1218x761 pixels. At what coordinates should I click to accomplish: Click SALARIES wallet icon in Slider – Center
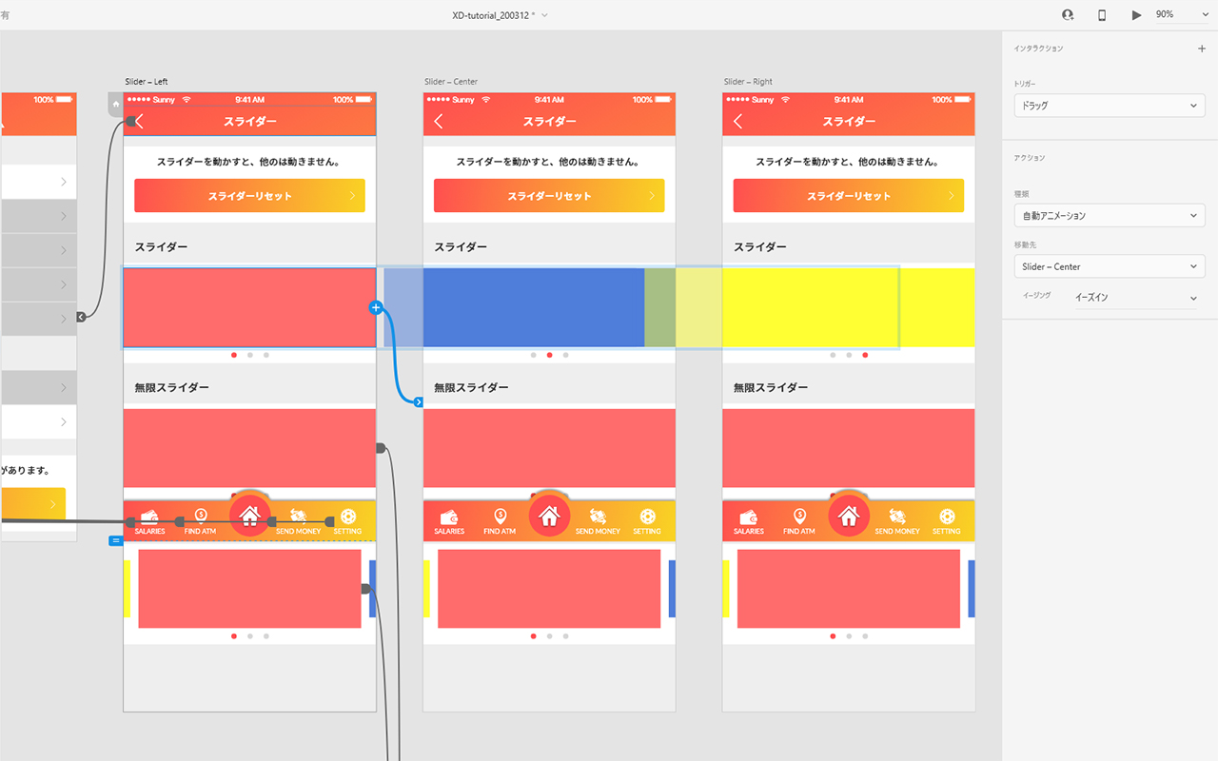(449, 517)
